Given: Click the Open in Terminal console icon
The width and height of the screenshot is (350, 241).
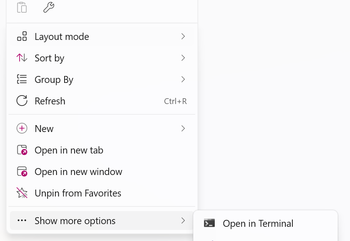Looking at the screenshot, I should pyautogui.click(x=209, y=223).
